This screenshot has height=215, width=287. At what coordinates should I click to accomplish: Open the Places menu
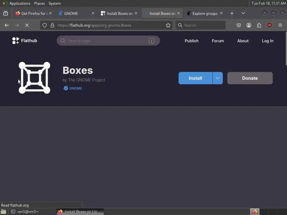39,3
